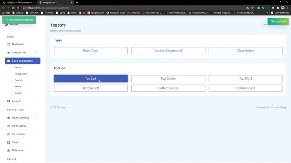Go to the browser home icon

click(x=18, y=8)
